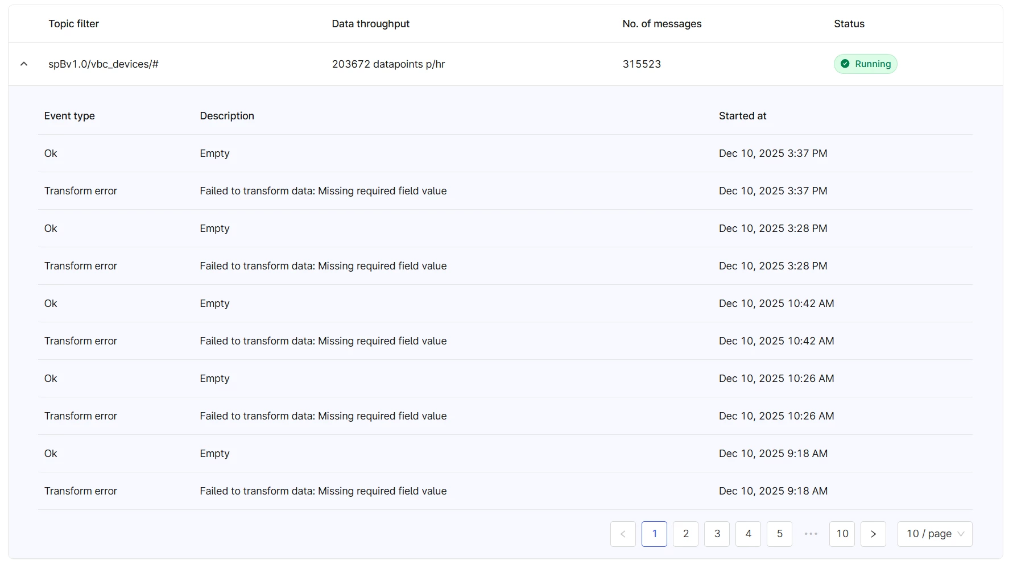1013x565 pixels.
Task: Go to page 2 of events
Action: 686,534
